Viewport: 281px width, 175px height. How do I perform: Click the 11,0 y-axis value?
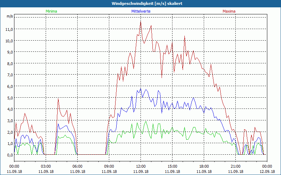click(9, 29)
